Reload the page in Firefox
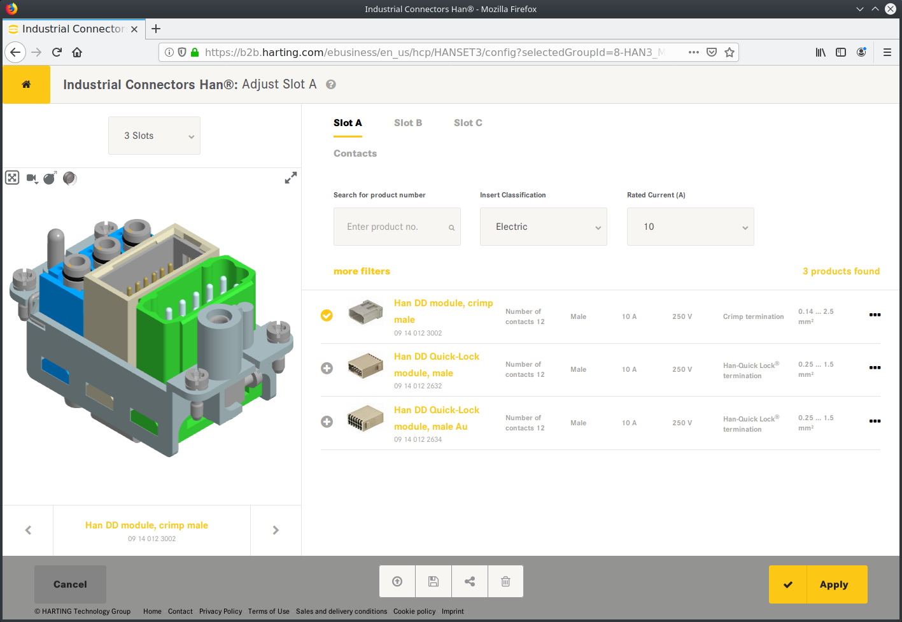902x622 pixels. 57,52
